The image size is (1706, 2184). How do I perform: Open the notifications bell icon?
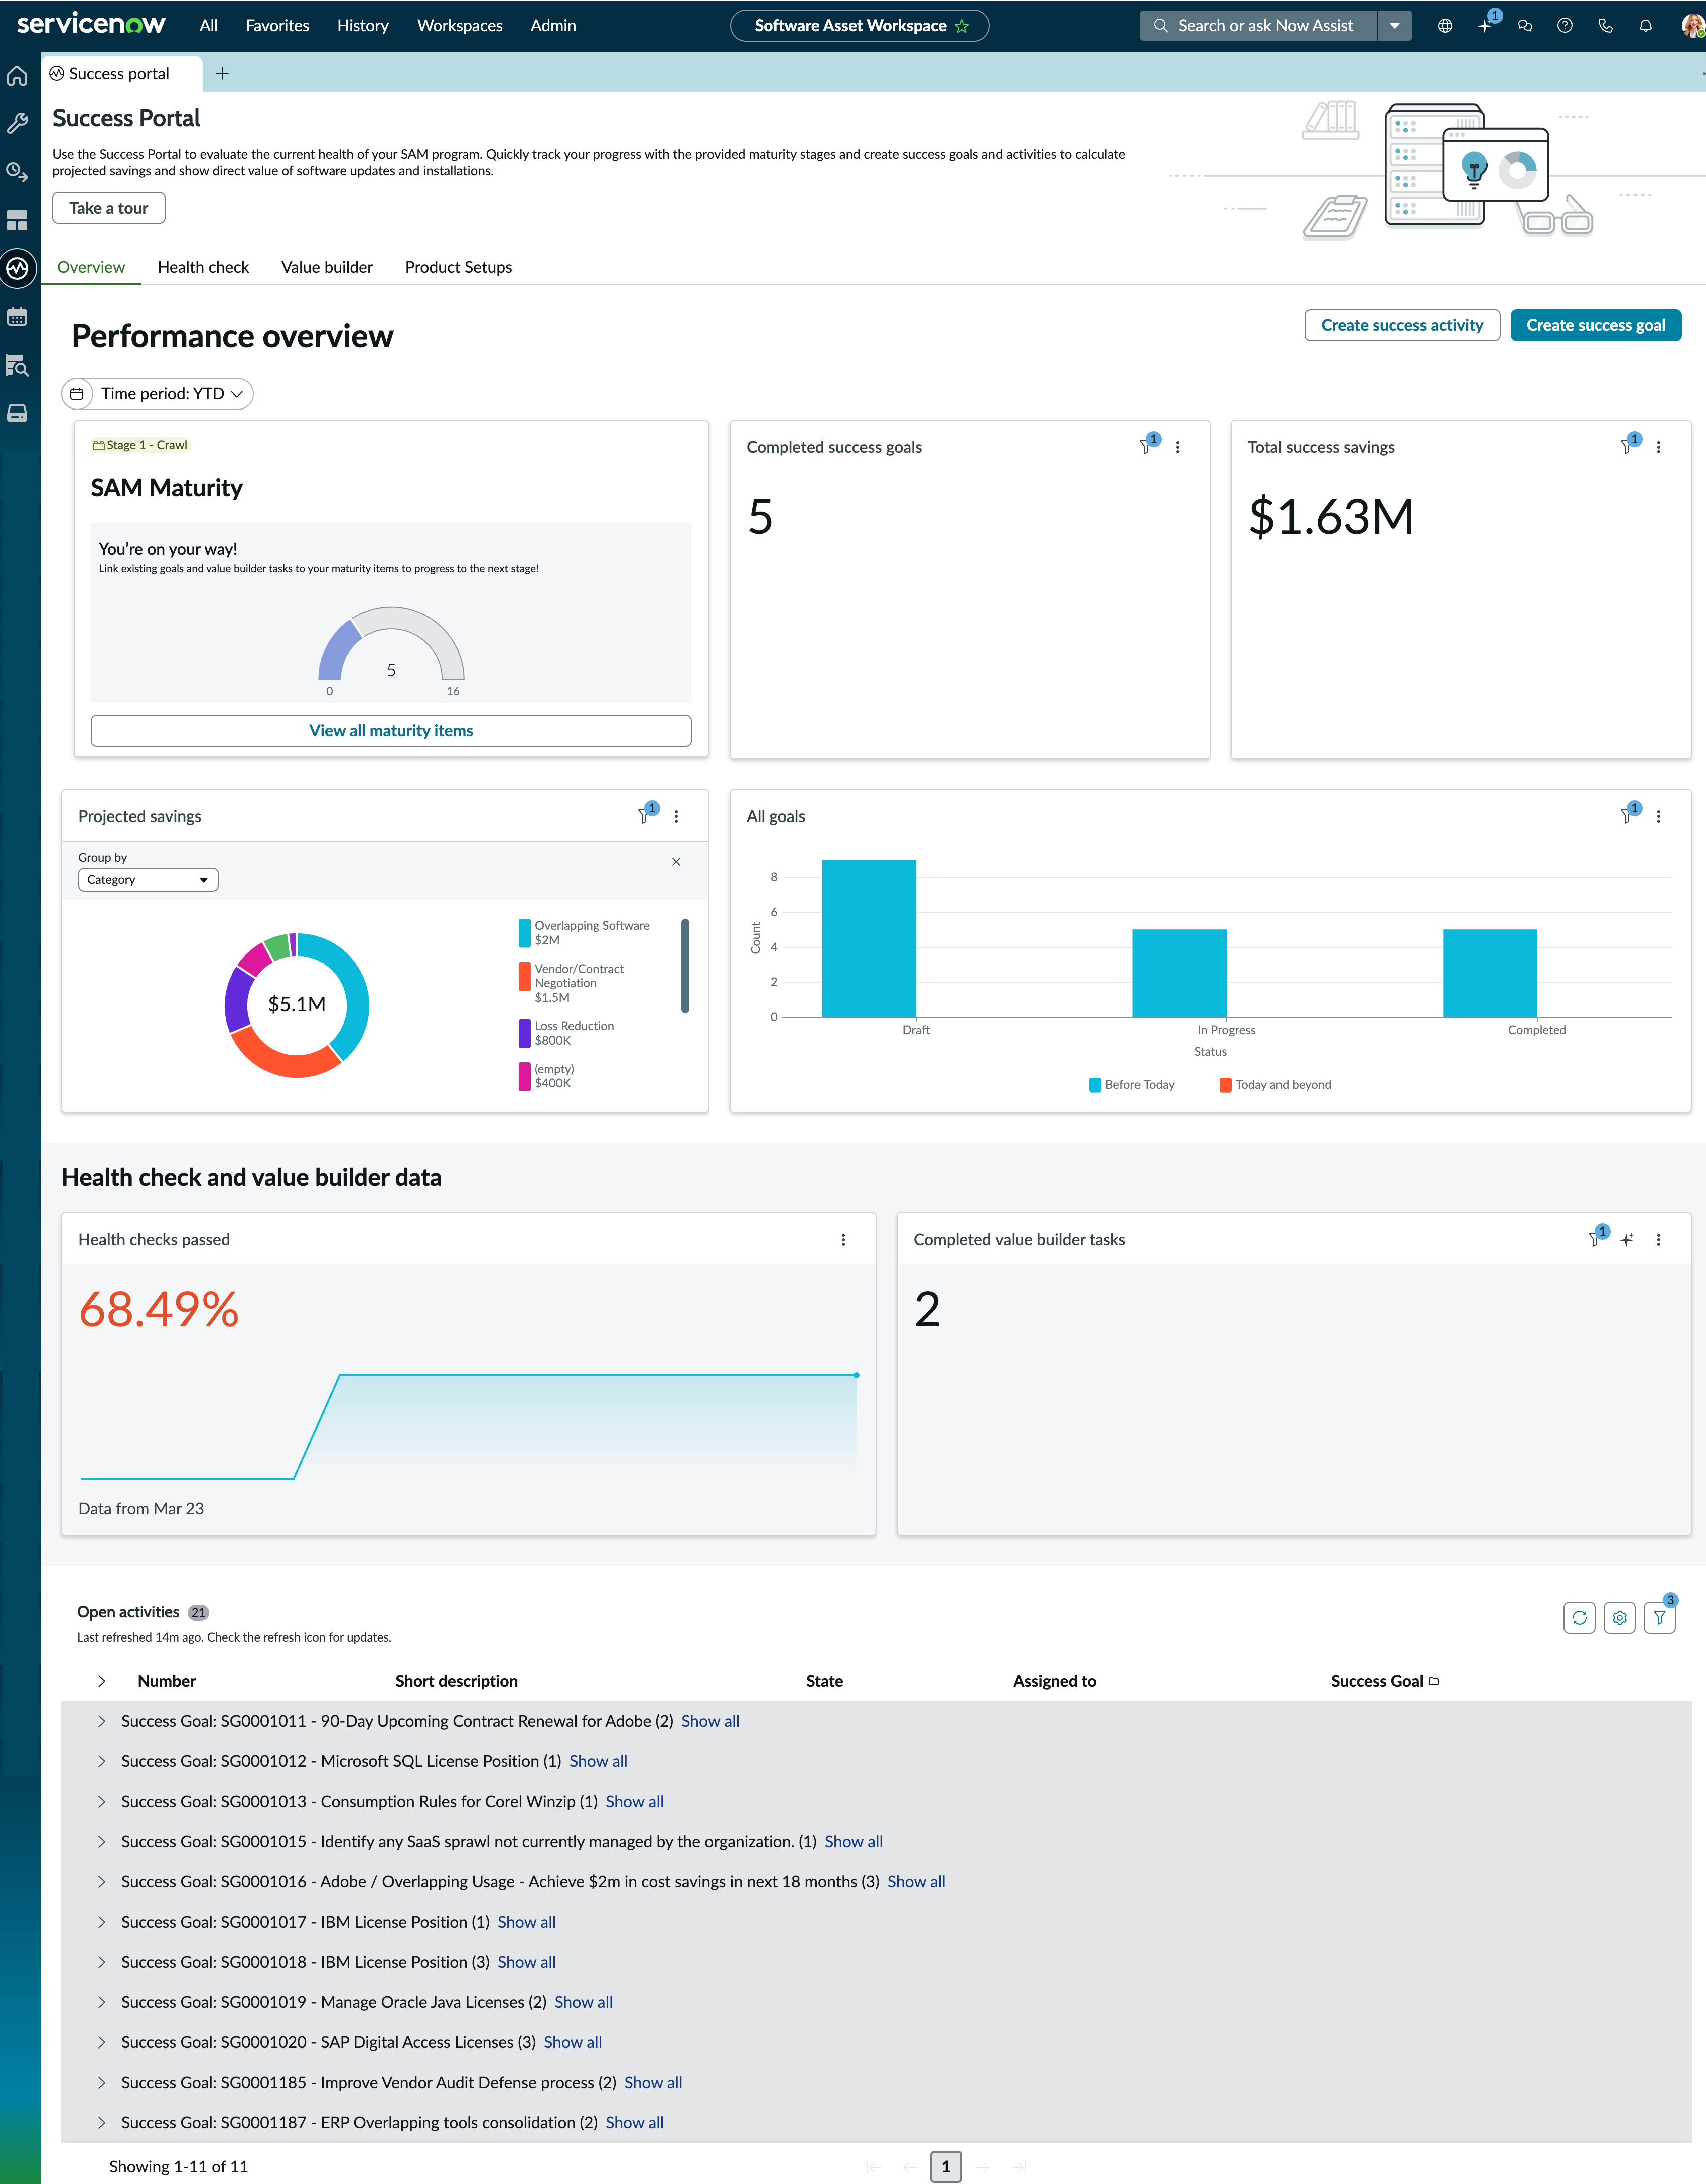click(1645, 26)
